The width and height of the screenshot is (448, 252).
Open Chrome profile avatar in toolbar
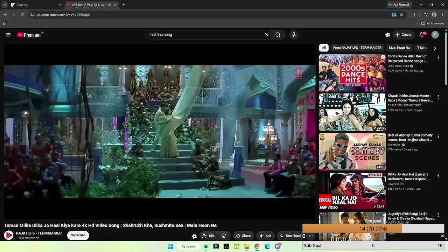(x=434, y=15)
